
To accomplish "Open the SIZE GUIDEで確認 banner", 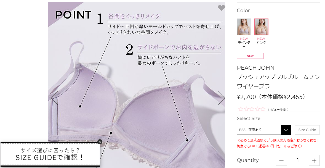I will [x=50, y=154].
